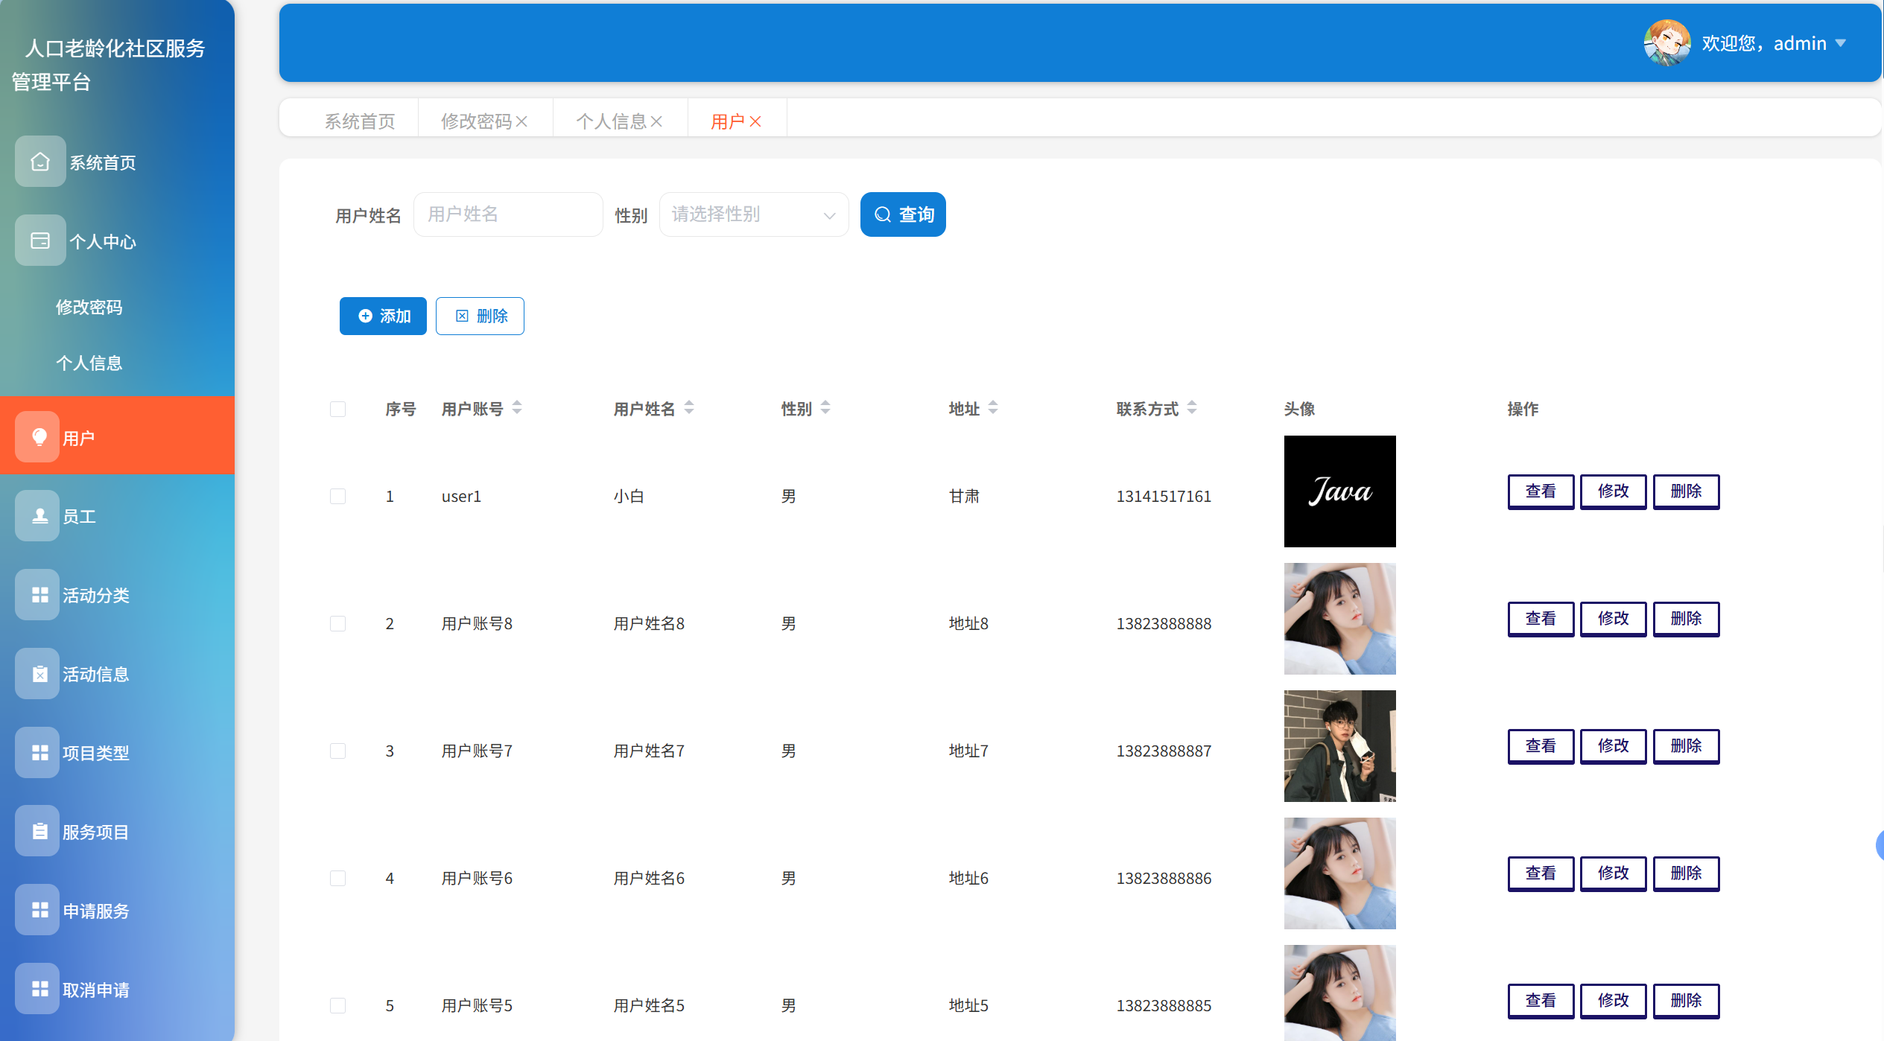This screenshot has width=1884, height=1041.
Task: Switch to the 个人信息 tab
Action: point(611,121)
